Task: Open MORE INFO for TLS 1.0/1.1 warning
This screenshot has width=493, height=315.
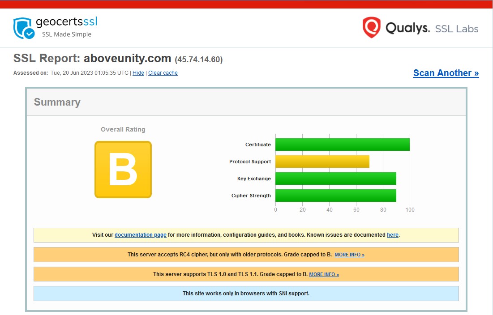Action: [324, 274]
